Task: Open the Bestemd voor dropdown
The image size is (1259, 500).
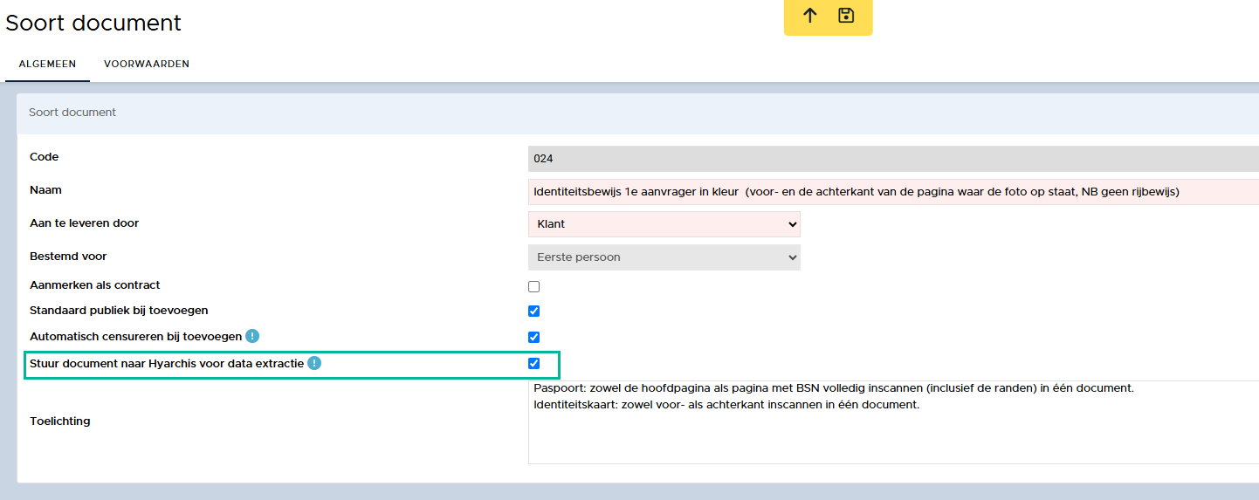Action: tap(664, 257)
